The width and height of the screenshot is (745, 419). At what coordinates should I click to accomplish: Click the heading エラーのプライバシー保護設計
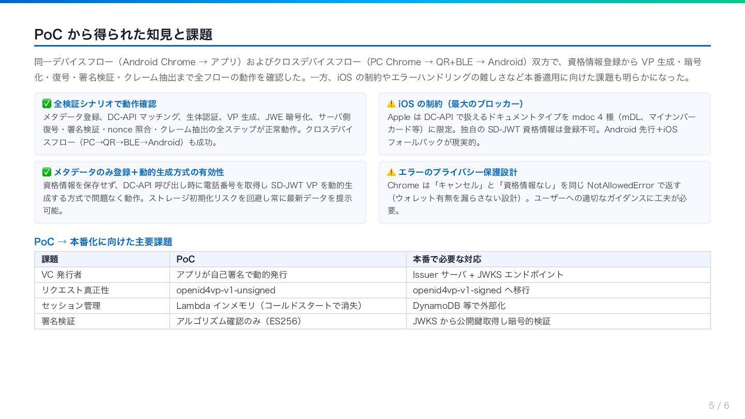click(x=458, y=172)
